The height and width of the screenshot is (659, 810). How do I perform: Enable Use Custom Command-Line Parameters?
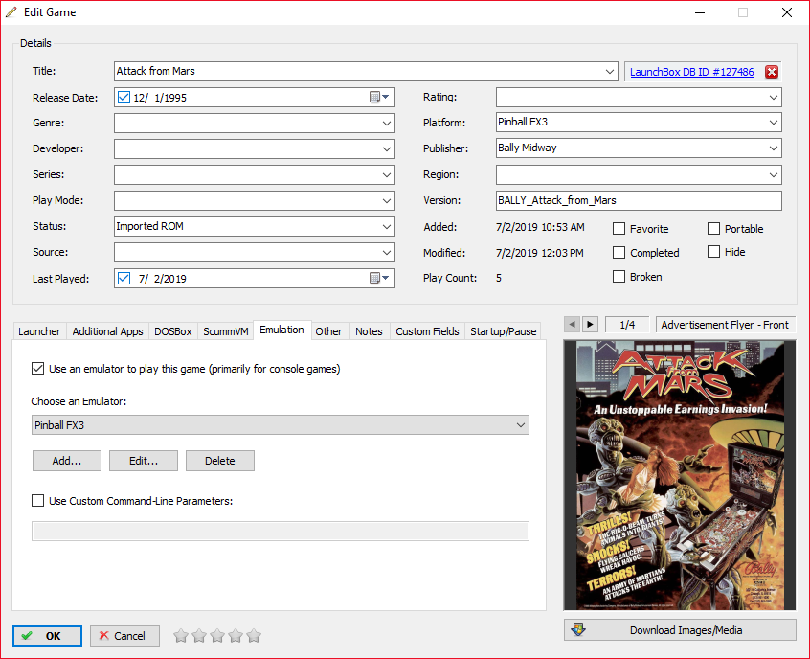37,500
